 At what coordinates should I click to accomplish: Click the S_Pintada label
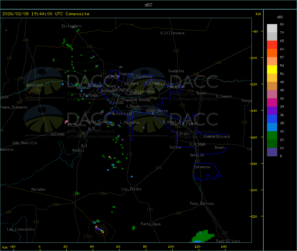(88, 95)
